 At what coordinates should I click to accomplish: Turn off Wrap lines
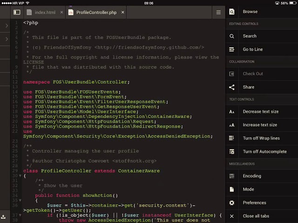point(262,138)
